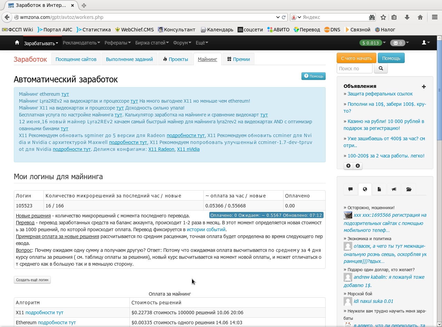Open the Firefox hamburger menu
The image size is (442, 327).
(435, 17)
